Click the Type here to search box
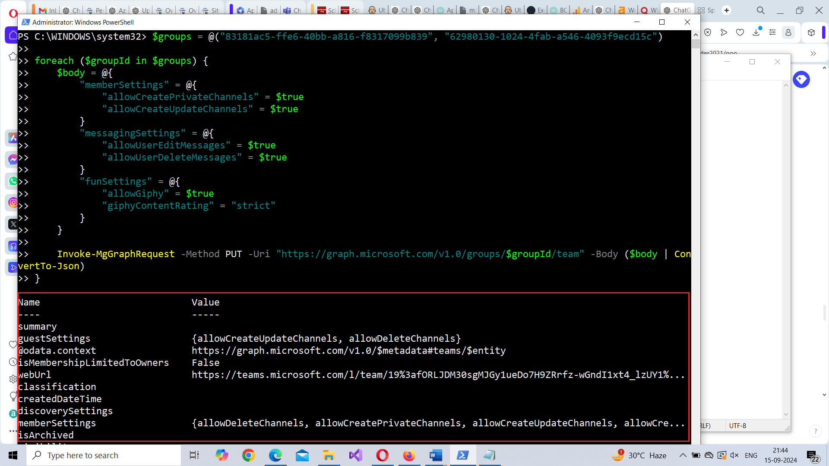This screenshot has width=829, height=466. tap(104, 455)
